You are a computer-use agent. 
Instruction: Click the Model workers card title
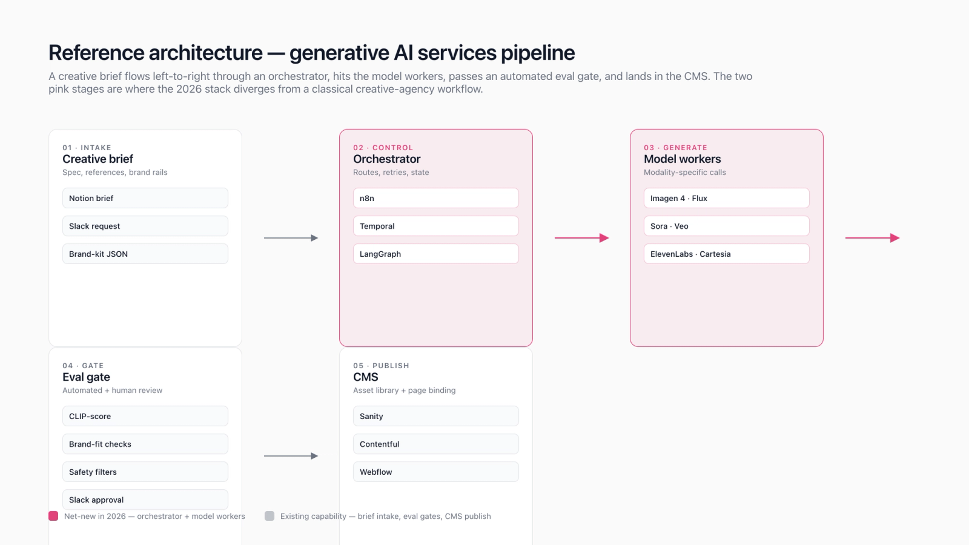683,159
